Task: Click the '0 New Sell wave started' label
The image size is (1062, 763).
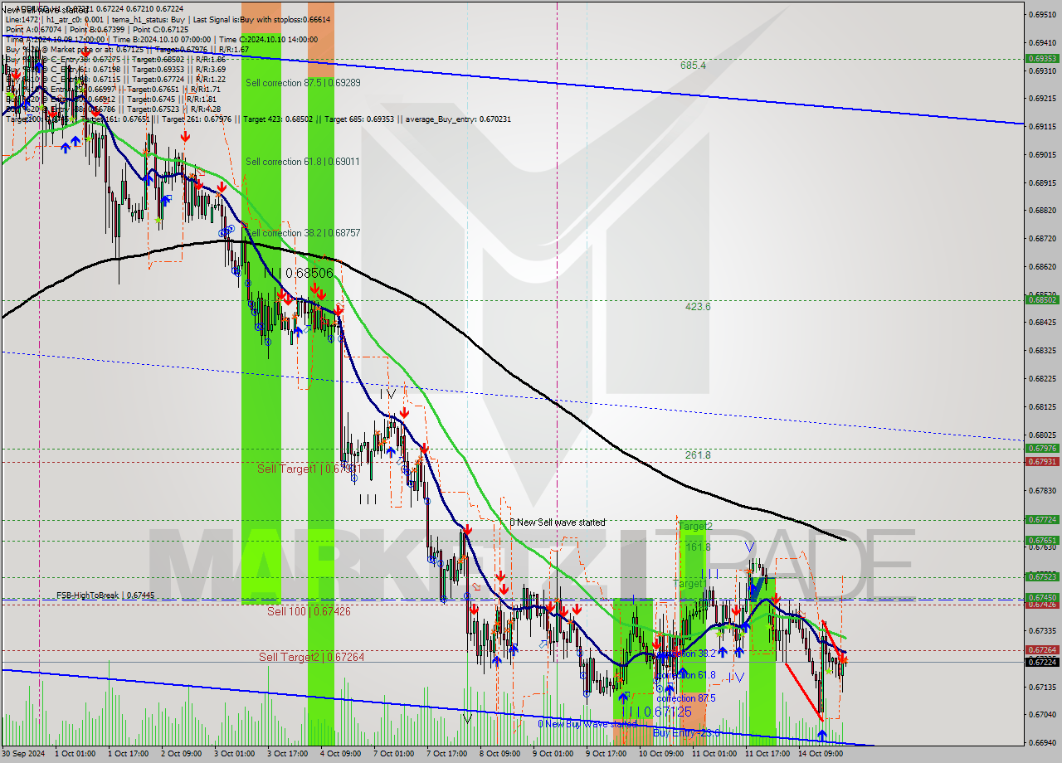Action: [x=557, y=522]
